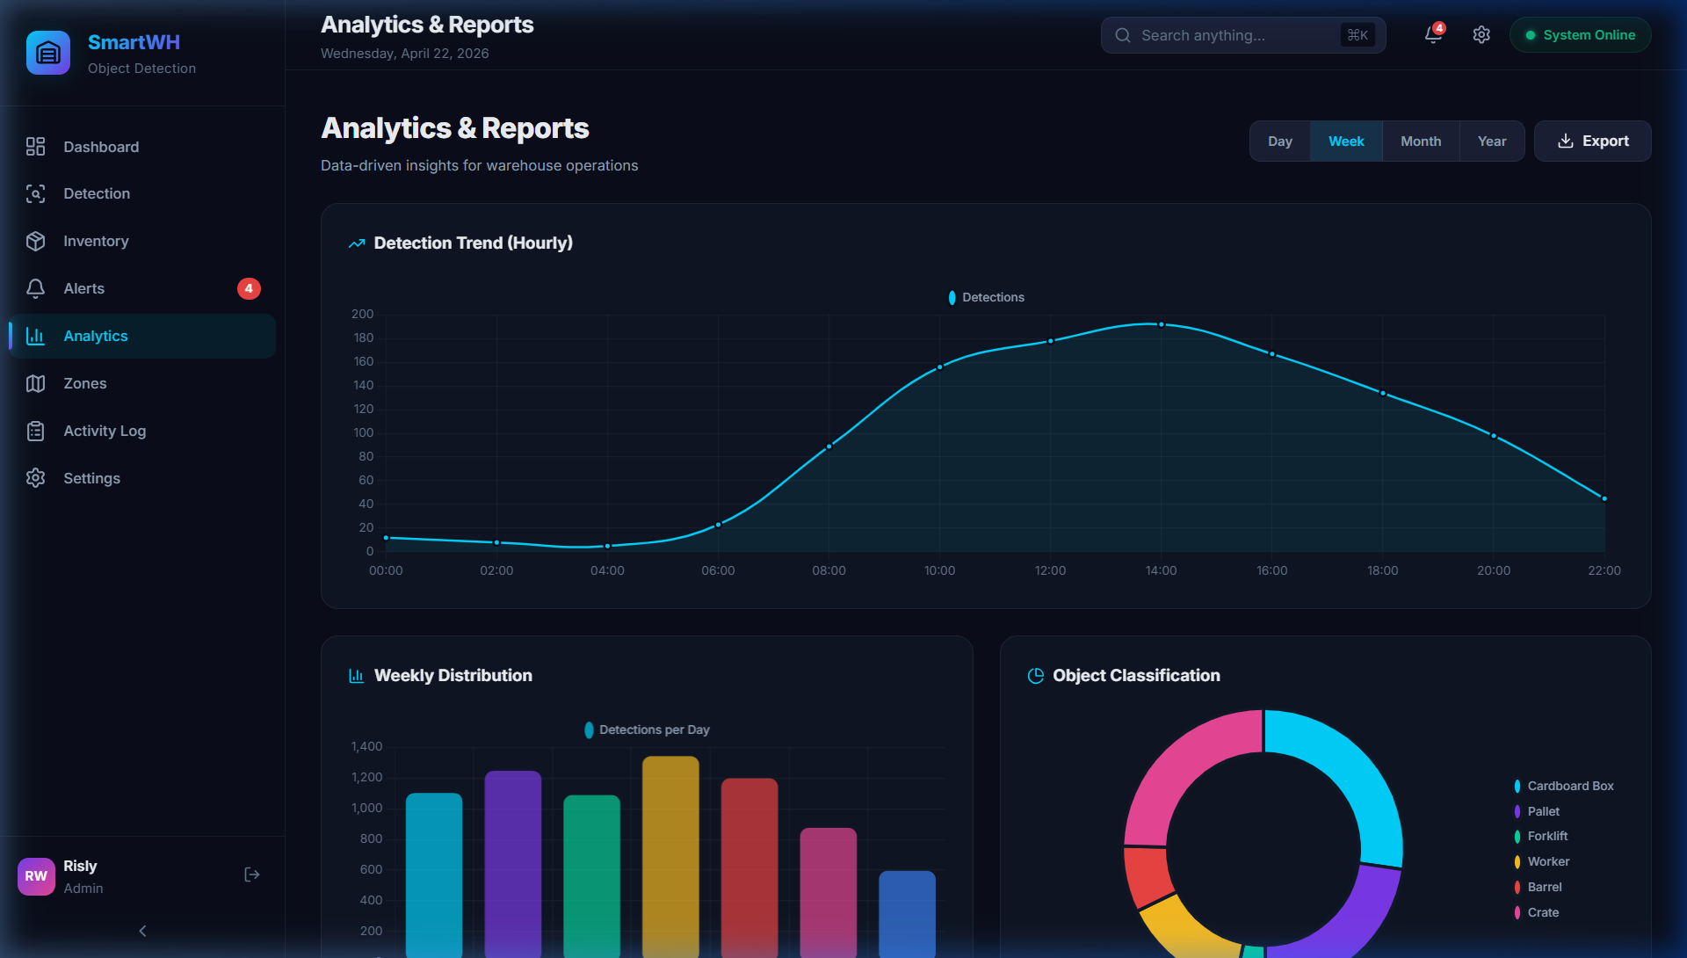The height and width of the screenshot is (958, 1687).
Task: Switch to Month time range
Action: [1420, 142]
